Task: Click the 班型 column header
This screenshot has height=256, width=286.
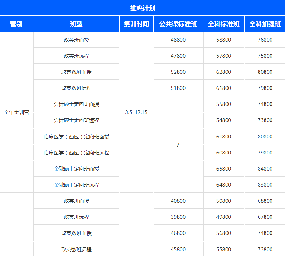Action: (x=76, y=24)
